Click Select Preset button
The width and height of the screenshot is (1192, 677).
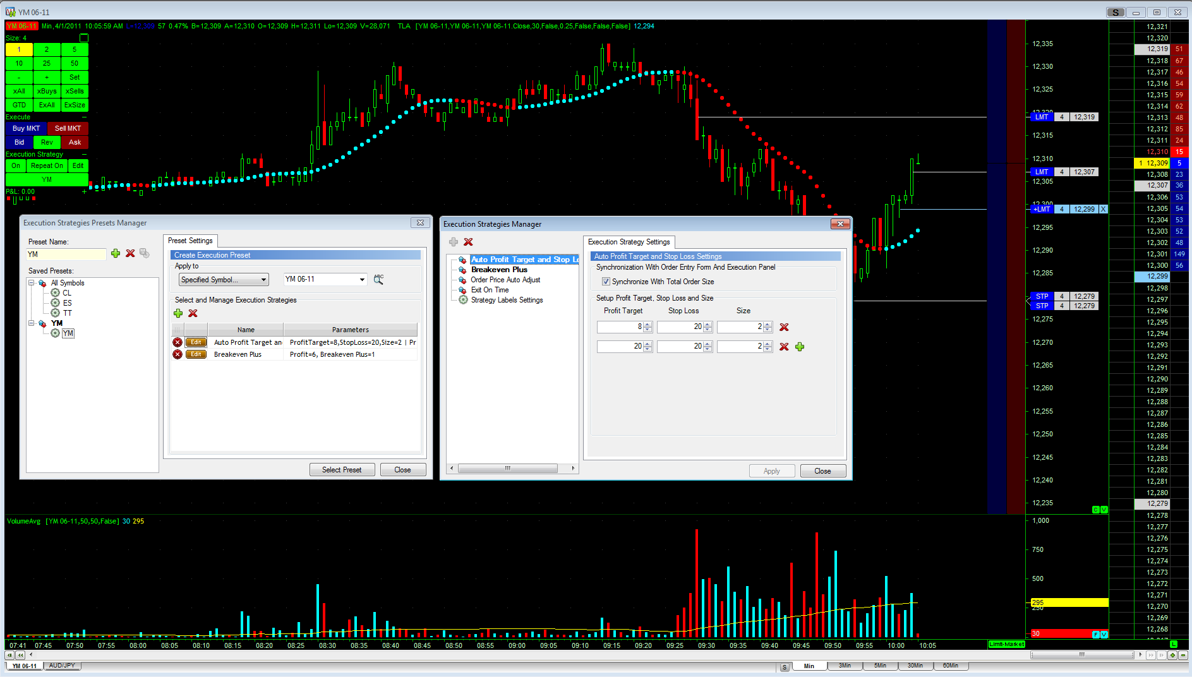pos(342,470)
